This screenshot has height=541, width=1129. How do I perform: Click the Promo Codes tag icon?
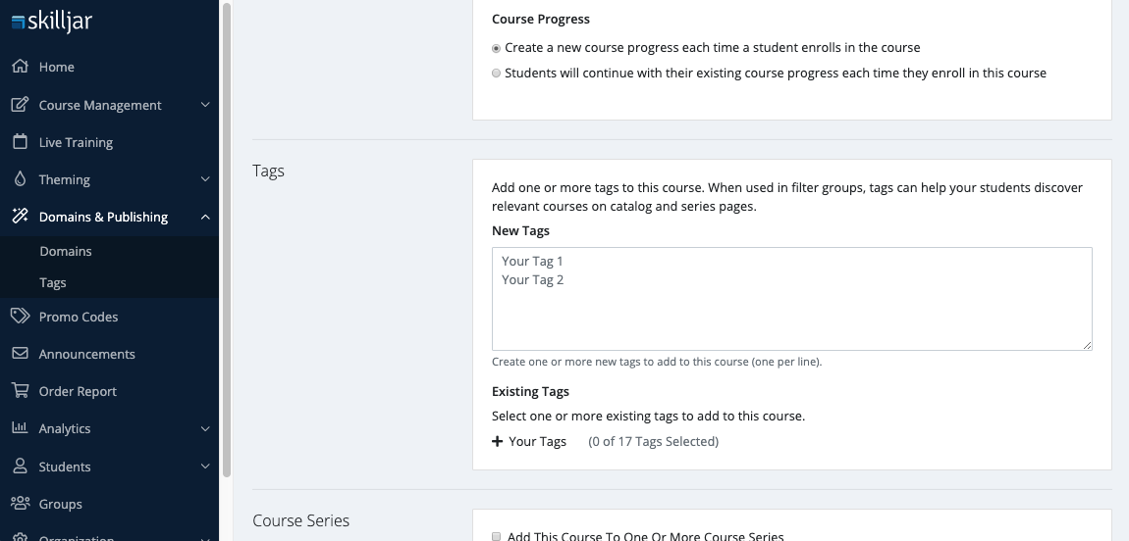[x=20, y=317]
